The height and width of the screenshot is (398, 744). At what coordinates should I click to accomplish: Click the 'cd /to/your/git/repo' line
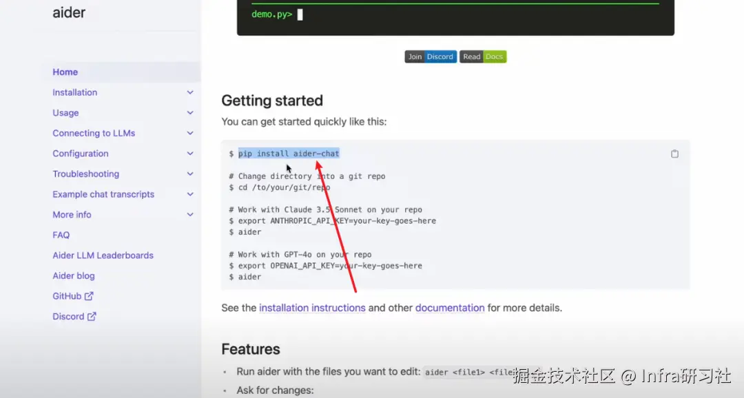click(x=284, y=187)
